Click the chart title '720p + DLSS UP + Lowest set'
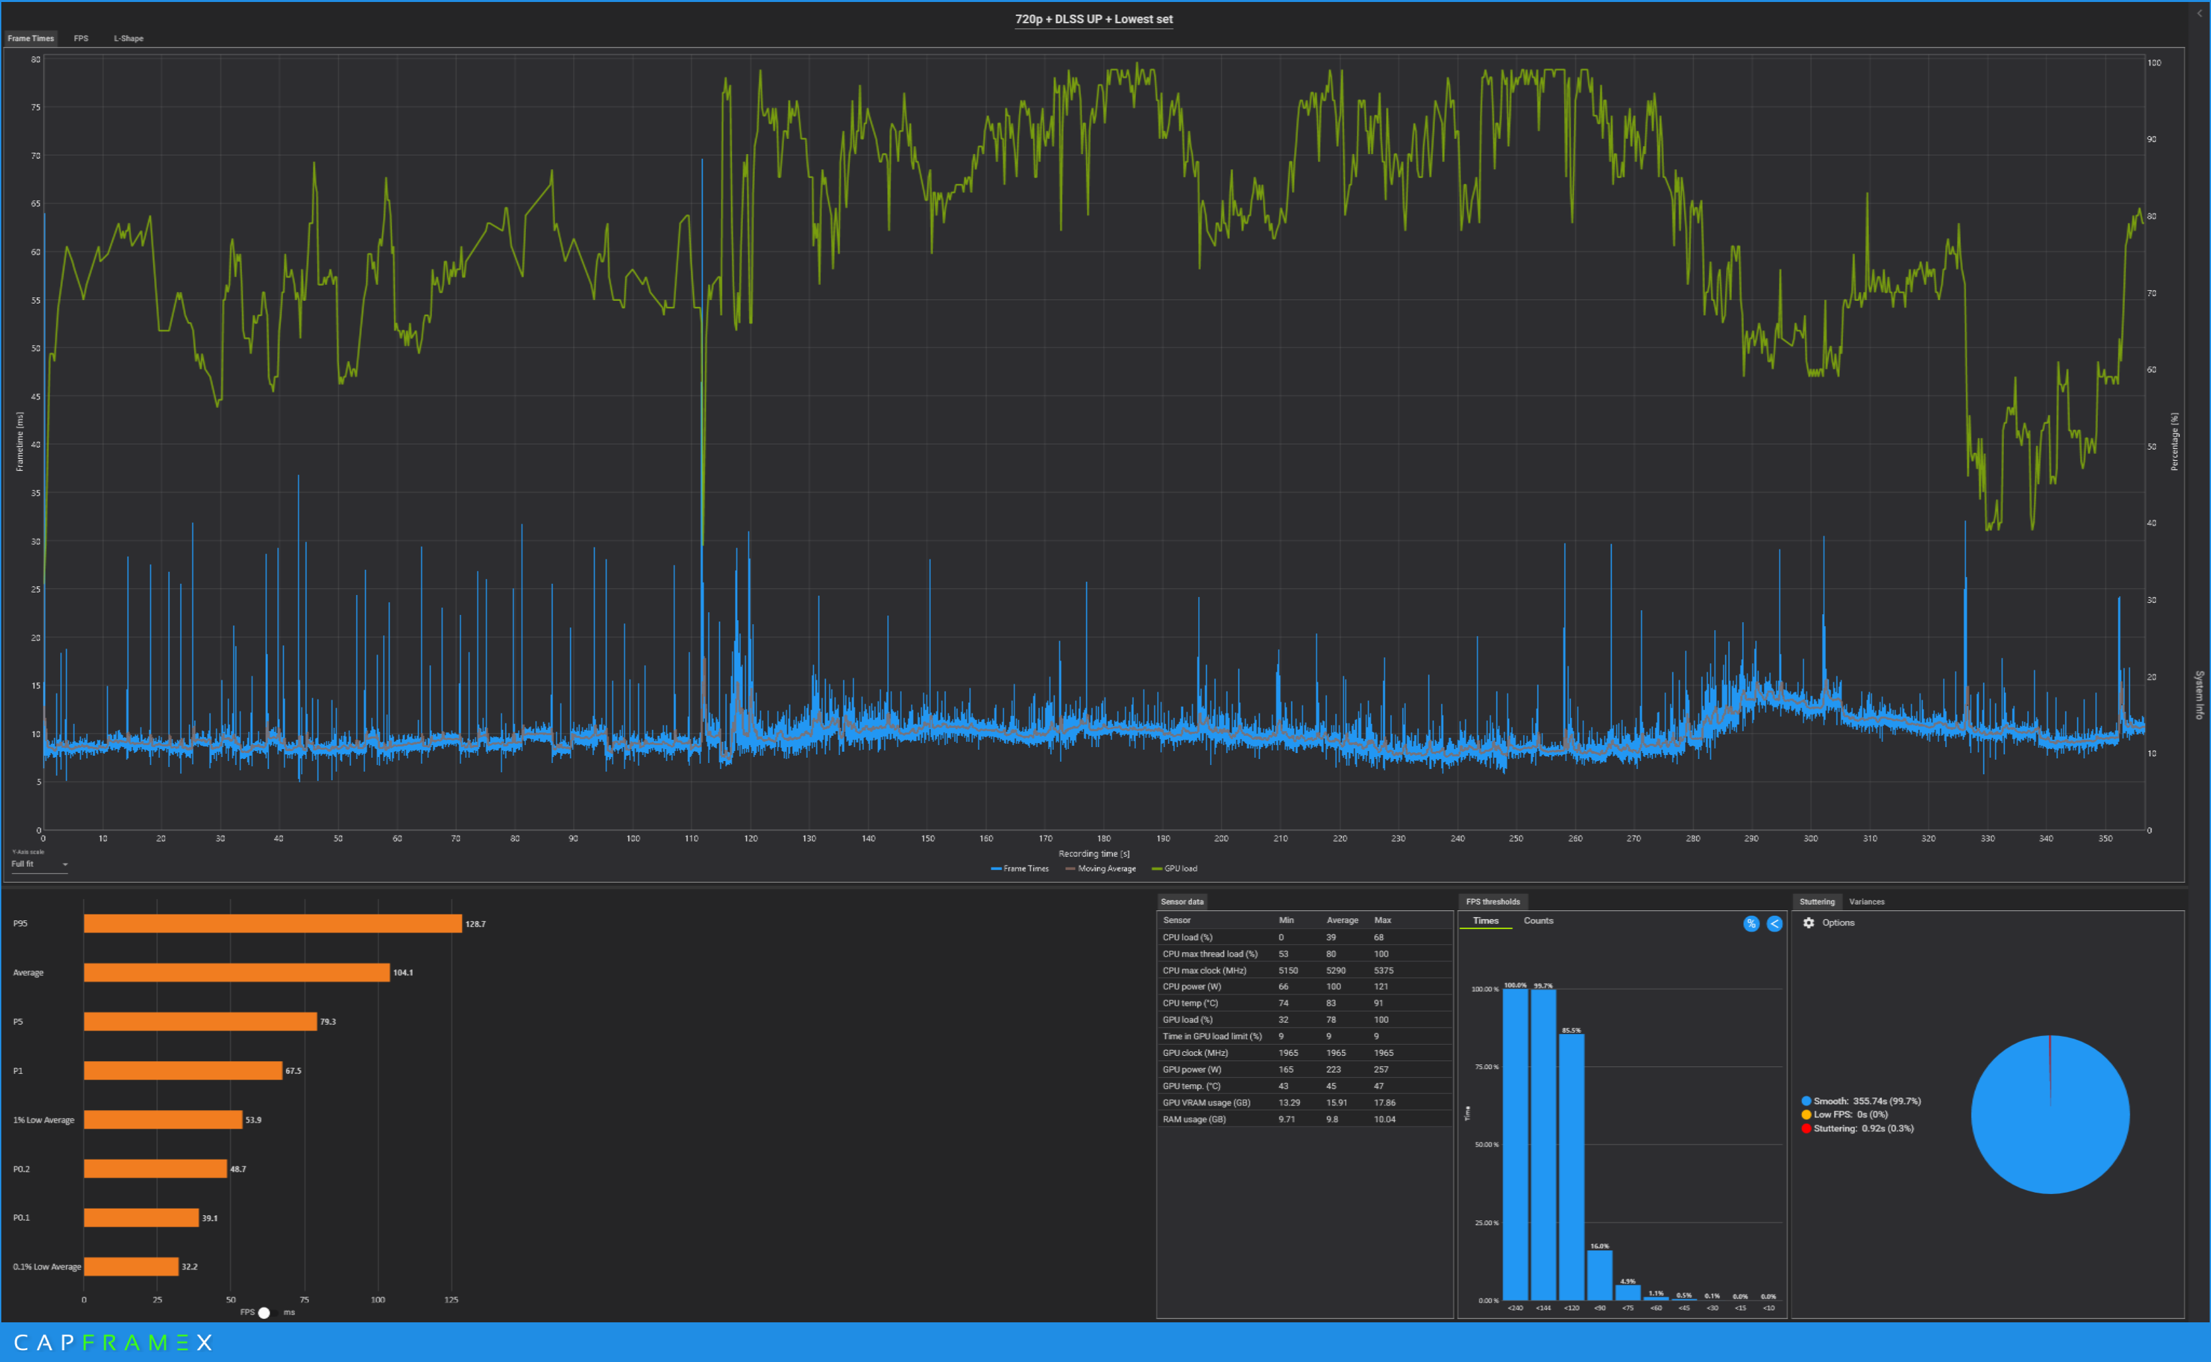 (1094, 19)
